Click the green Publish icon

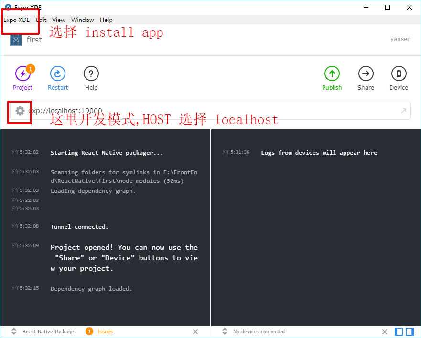[332, 74]
